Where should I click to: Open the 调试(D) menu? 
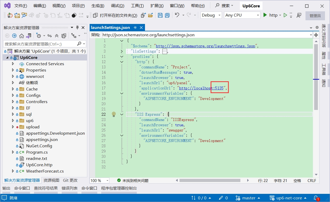118,6
